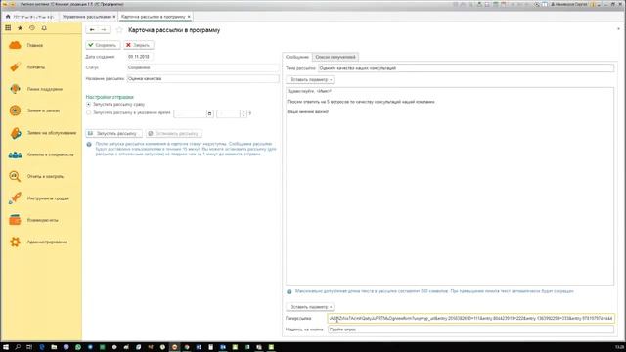Click the Остановить рассылку button
Screen dimensions: 626x352
(x=174, y=133)
